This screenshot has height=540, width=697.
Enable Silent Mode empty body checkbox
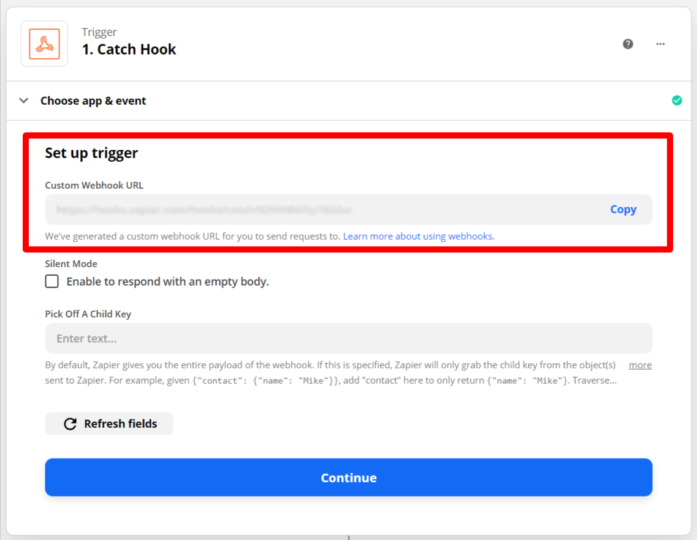(x=52, y=281)
